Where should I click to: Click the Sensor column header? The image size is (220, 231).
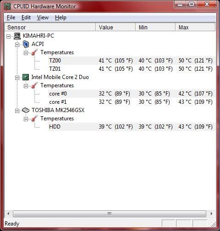point(50,27)
